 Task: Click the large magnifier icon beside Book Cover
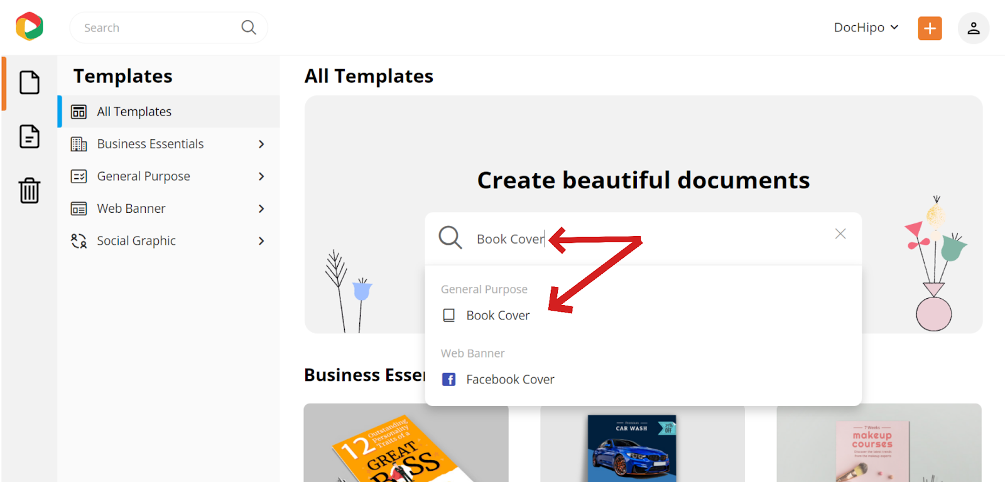point(450,238)
